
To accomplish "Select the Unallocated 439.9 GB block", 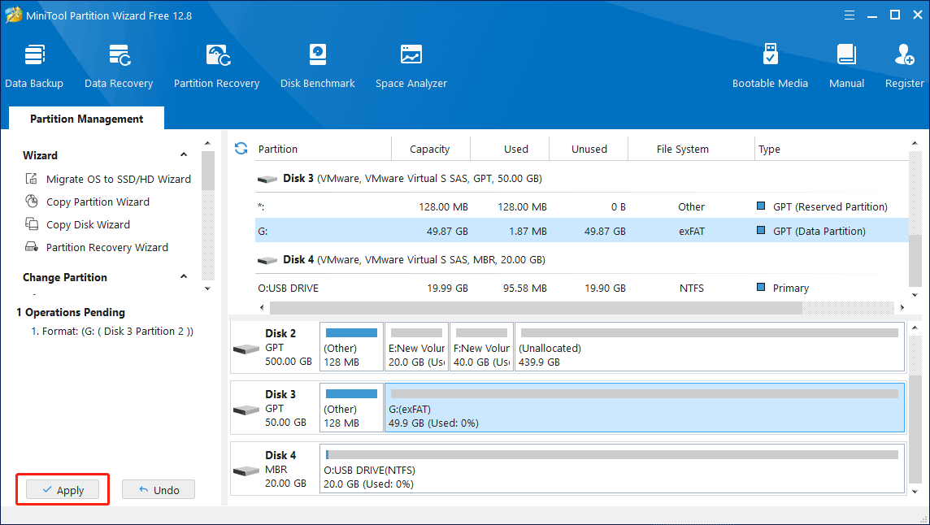I will tap(710, 347).
